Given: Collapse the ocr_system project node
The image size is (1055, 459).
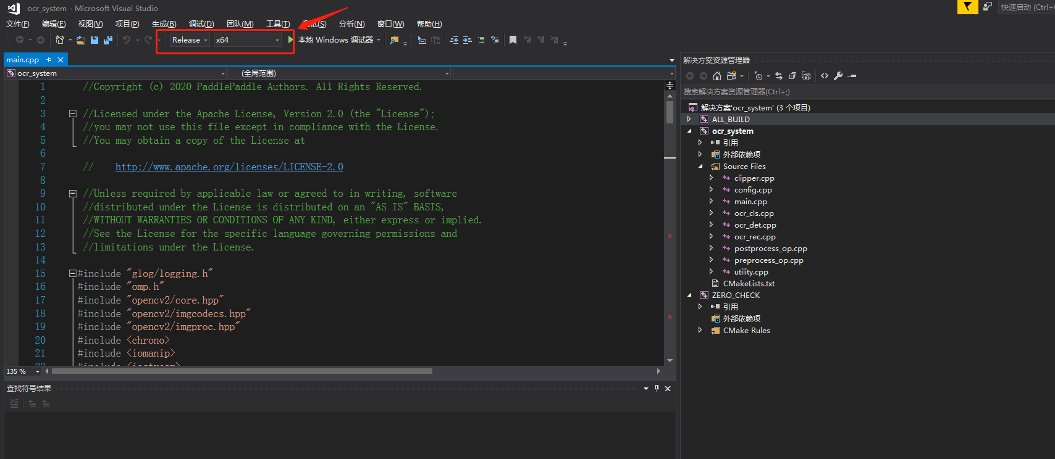Looking at the screenshot, I should pyautogui.click(x=689, y=131).
